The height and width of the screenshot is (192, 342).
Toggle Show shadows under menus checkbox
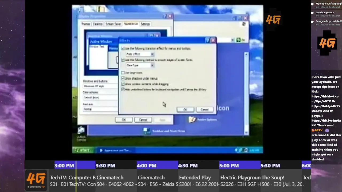pyautogui.click(x=123, y=78)
